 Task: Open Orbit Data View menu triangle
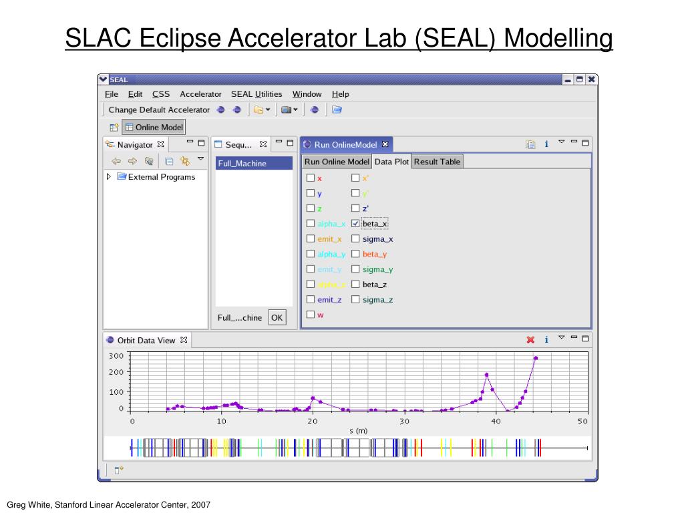click(x=561, y=337)
